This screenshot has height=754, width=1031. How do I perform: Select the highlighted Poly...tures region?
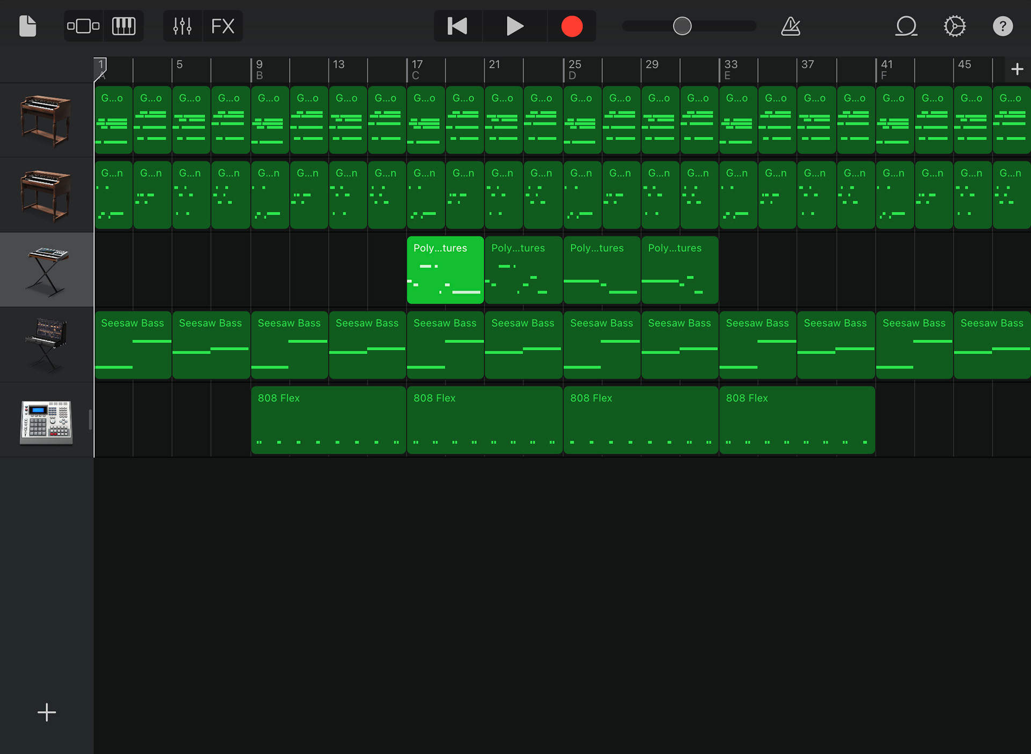click(x=445, y=270)
